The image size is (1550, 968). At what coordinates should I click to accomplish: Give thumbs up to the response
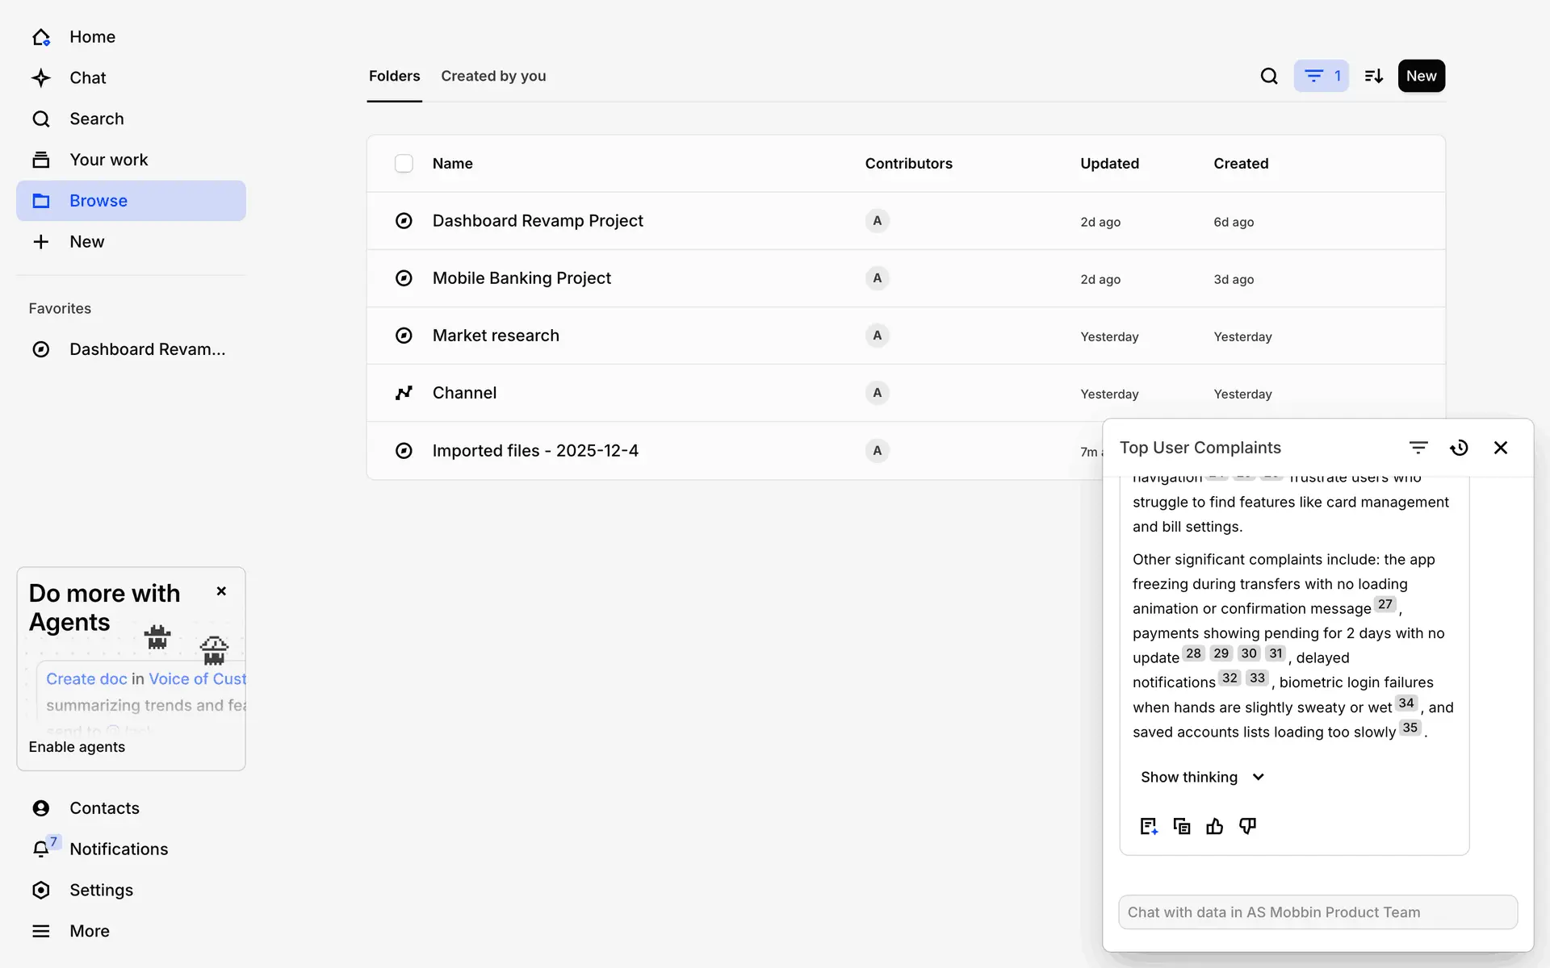click(x=1214, y=826)
